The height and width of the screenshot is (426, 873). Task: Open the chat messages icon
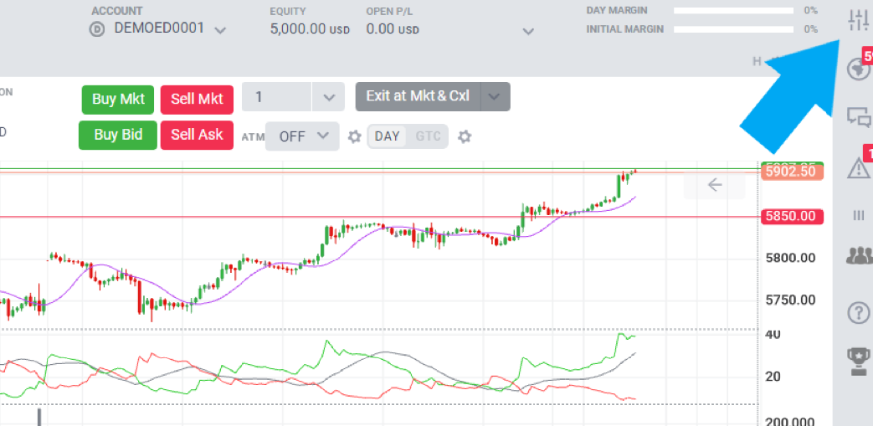pyautogui.click(x=858, y=117)
